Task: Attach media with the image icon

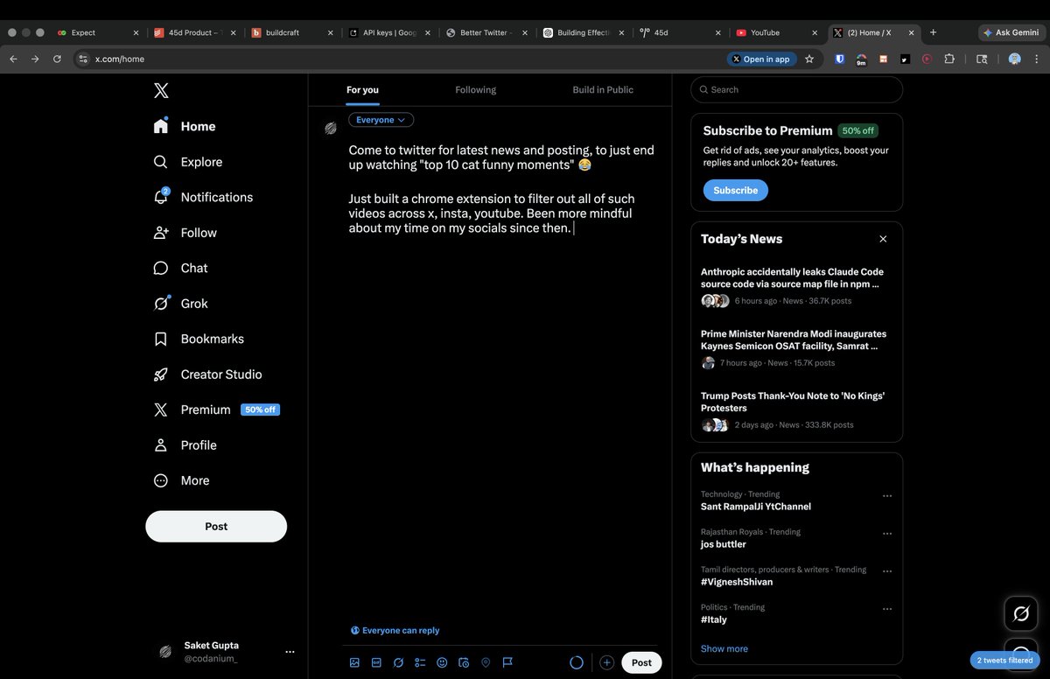Action: (354, 662)
